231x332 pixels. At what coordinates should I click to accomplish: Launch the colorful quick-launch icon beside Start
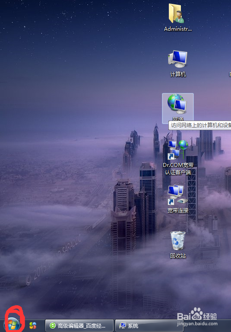coord(33,326)
